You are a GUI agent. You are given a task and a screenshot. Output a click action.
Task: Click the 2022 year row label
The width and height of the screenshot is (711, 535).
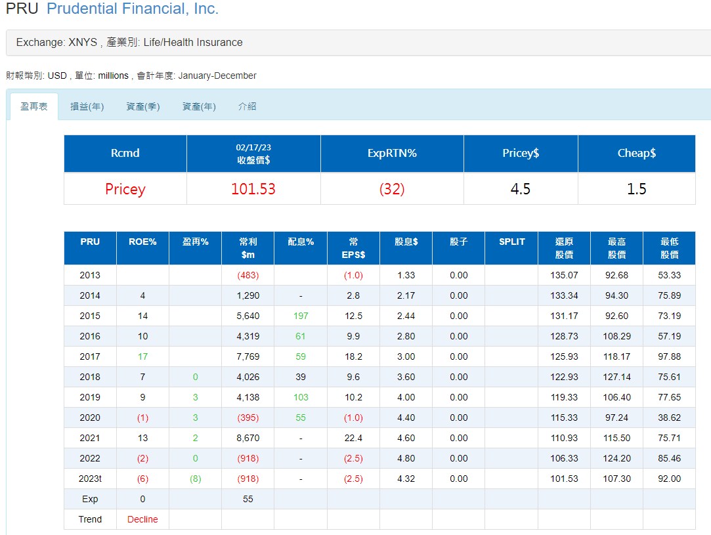click(x=90, y=459)
